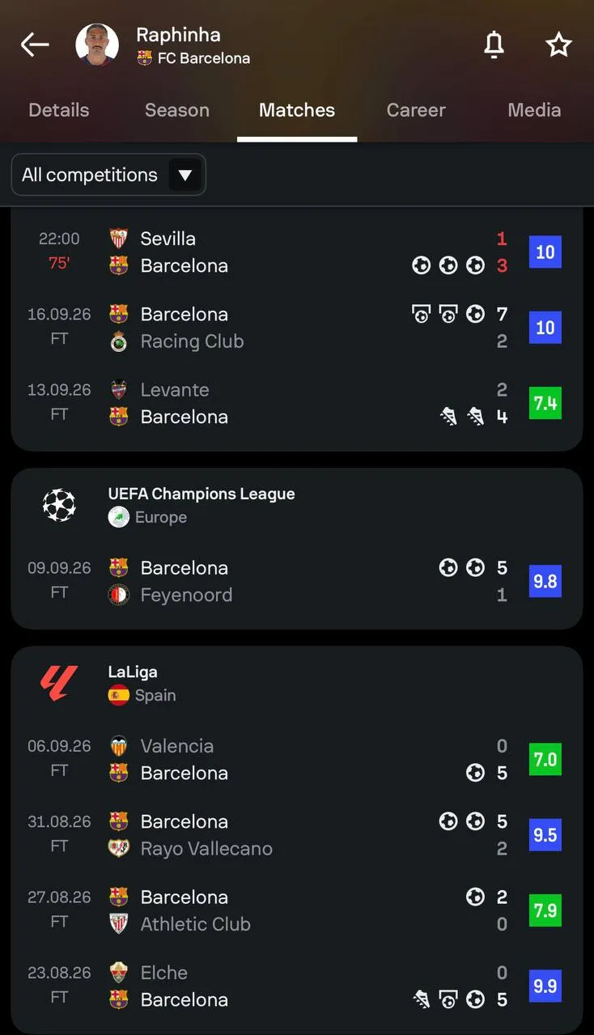The height and width of the screenshot is (1035, 594).
Task: Tap the Feyenoord crest icon
Action: 119,595
